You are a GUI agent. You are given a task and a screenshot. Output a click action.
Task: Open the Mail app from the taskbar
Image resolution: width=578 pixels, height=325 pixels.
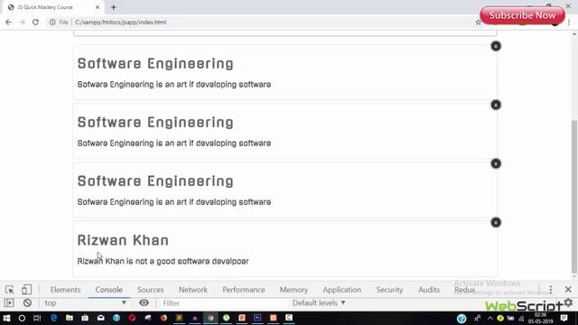[100, 318]
